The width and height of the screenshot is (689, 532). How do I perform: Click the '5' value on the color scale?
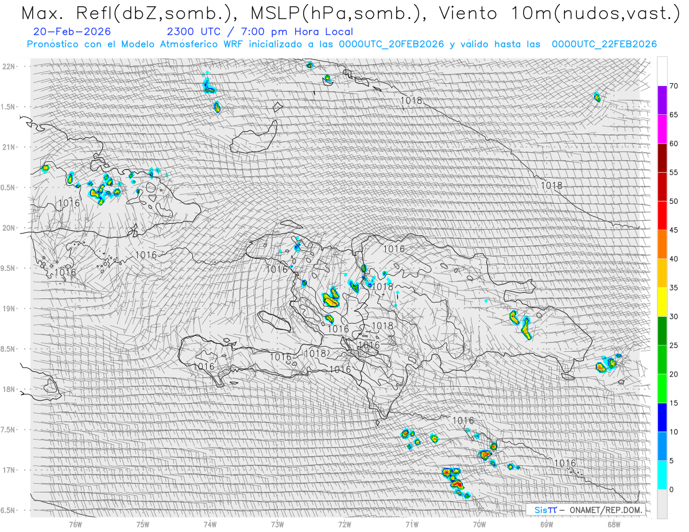671,460
